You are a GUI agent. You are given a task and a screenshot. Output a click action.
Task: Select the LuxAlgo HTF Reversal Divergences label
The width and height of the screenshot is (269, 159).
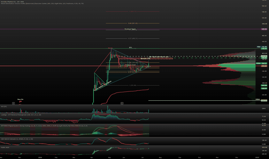point(21,115)
